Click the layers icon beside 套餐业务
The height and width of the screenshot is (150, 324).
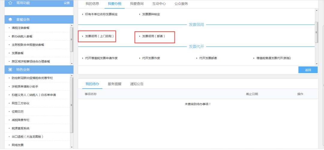tap(10, 19)
